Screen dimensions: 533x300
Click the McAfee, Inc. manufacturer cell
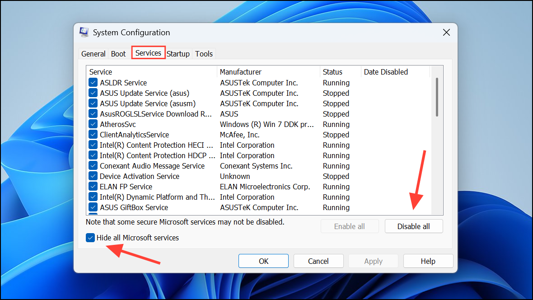pos(240,135)
